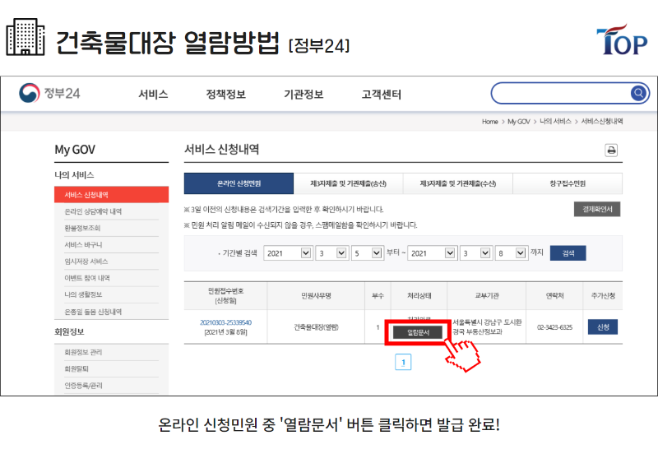Image resolution: width=658 pixels, height=463 pixels.
Task: Open 환불정보조회 in sidebar
Action: (82, 228)
